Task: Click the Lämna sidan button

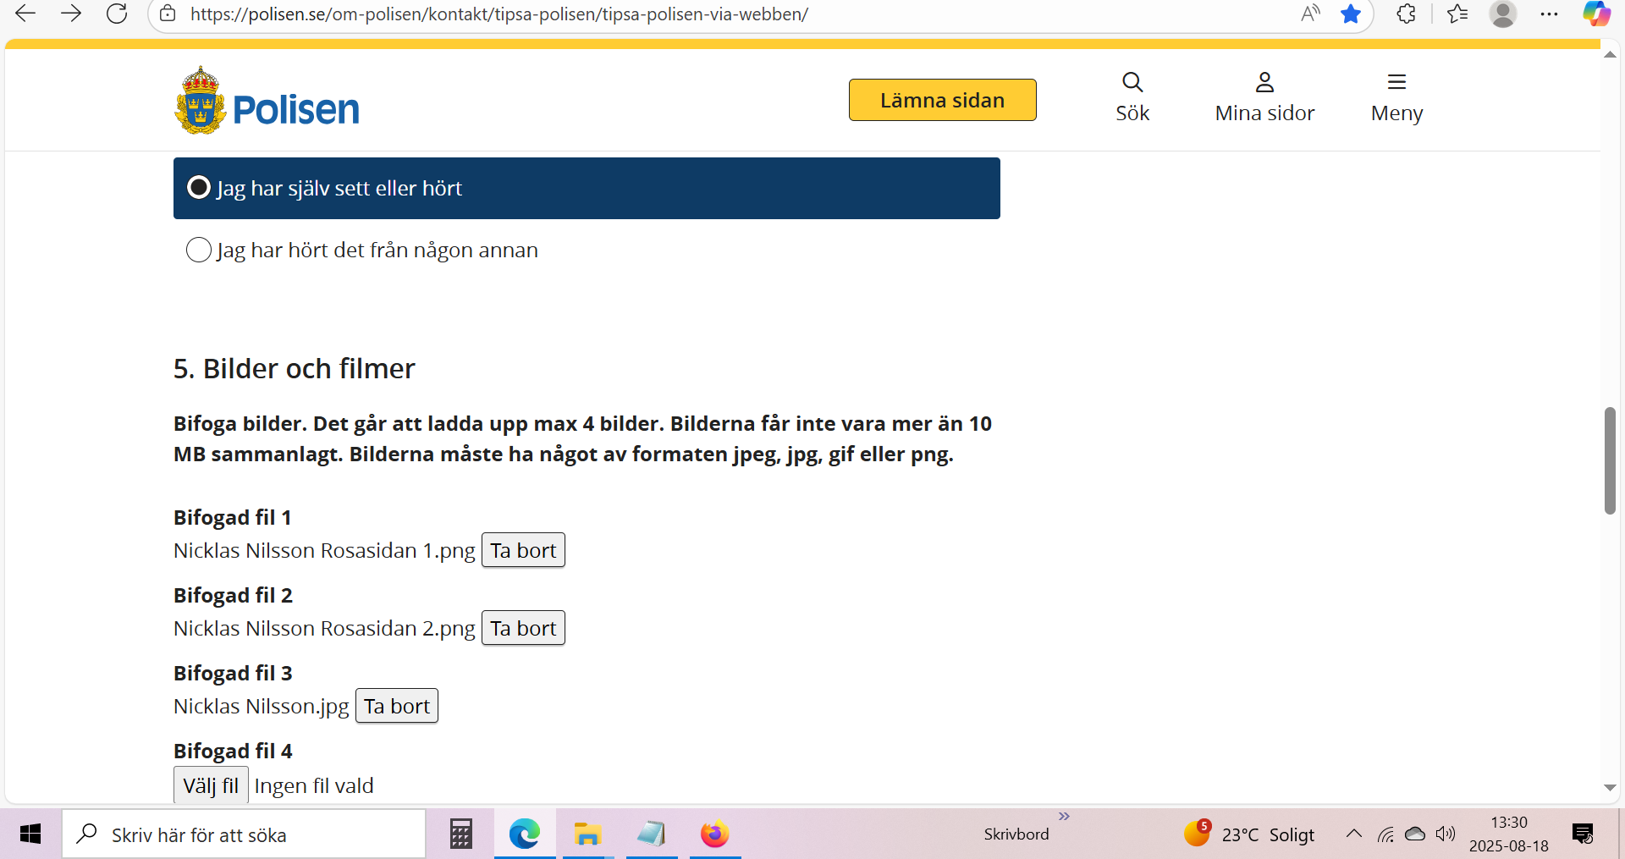Action: 942,100
